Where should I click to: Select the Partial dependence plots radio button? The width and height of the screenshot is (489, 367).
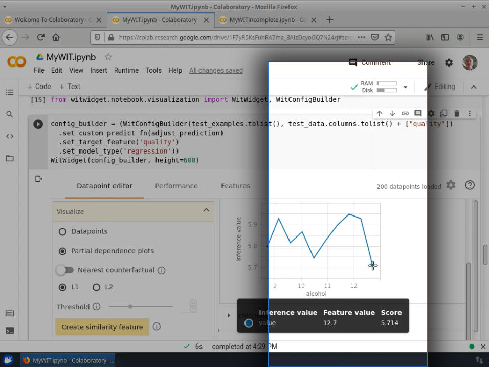point(63,251)
